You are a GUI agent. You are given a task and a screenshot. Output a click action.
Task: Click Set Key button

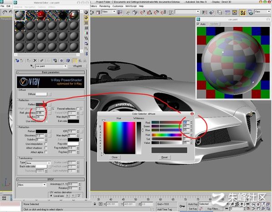point(193,209)
